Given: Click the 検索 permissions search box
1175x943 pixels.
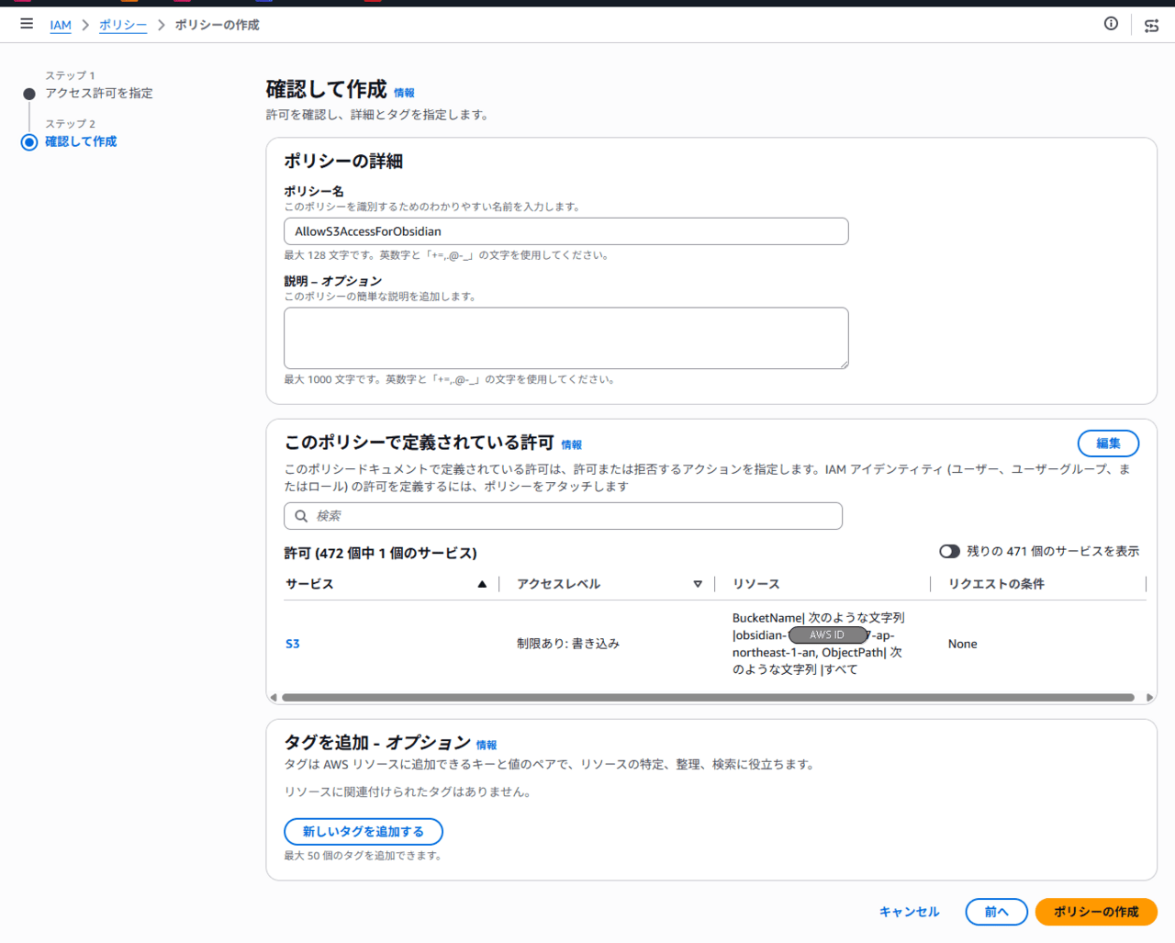Looking at the screenshot, I should pos(563,516).
